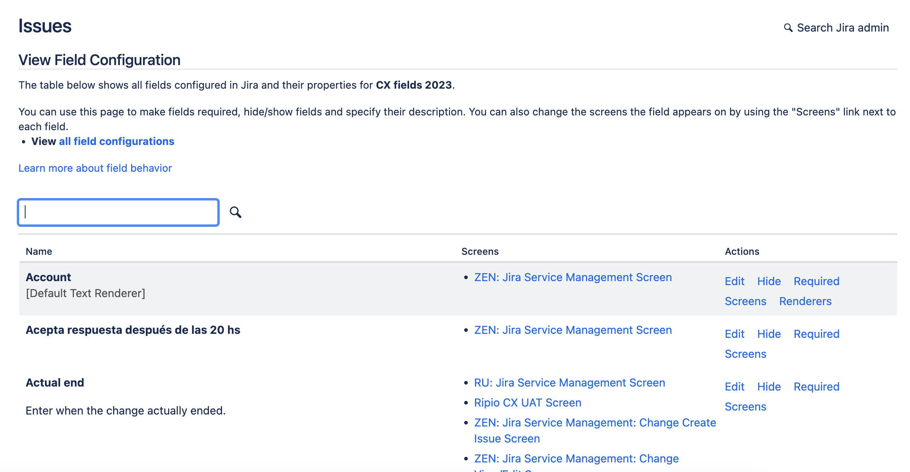Click Acepta respuesta después de las 20 hs

pyautogui.click(x=133, y=330)
